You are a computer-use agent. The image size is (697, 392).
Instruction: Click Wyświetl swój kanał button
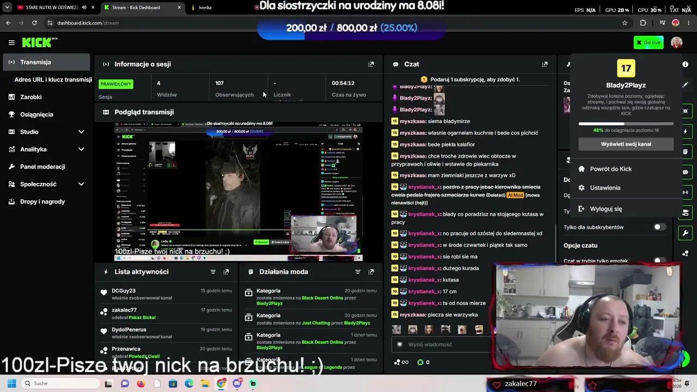click(x=626, y=144)
